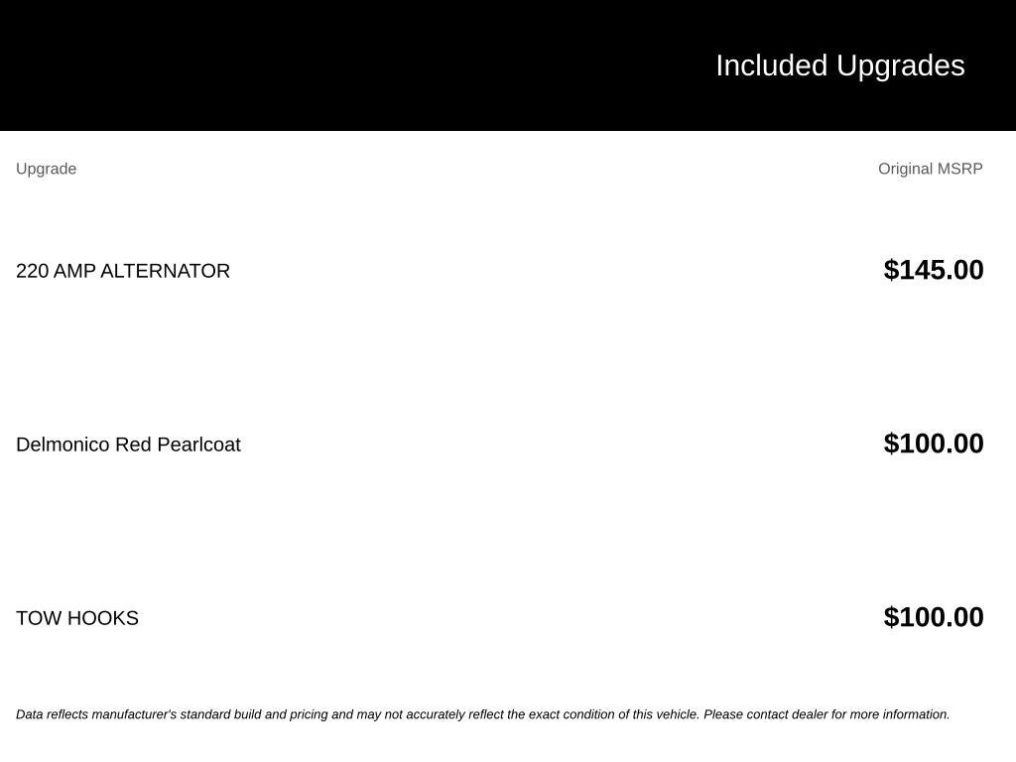Click the word 'ALTERNATOR' in first row
The height and width of the screenshot is (762, 1016).
click(165, 271)
